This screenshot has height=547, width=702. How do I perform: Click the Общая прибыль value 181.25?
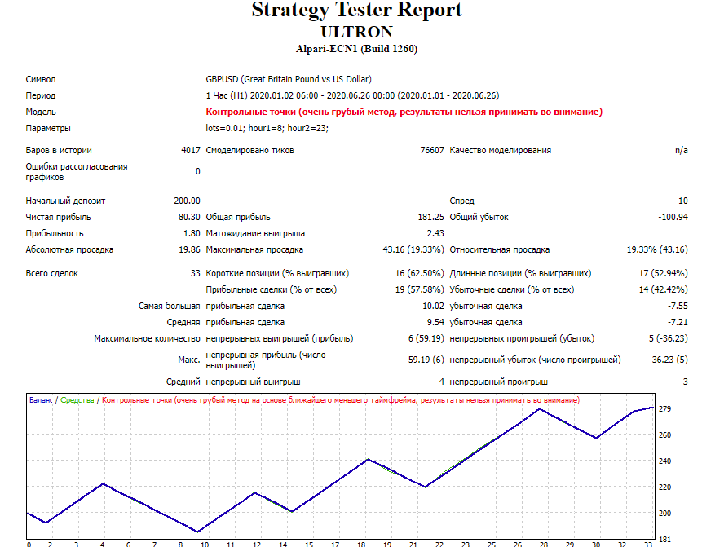point(430,217)
